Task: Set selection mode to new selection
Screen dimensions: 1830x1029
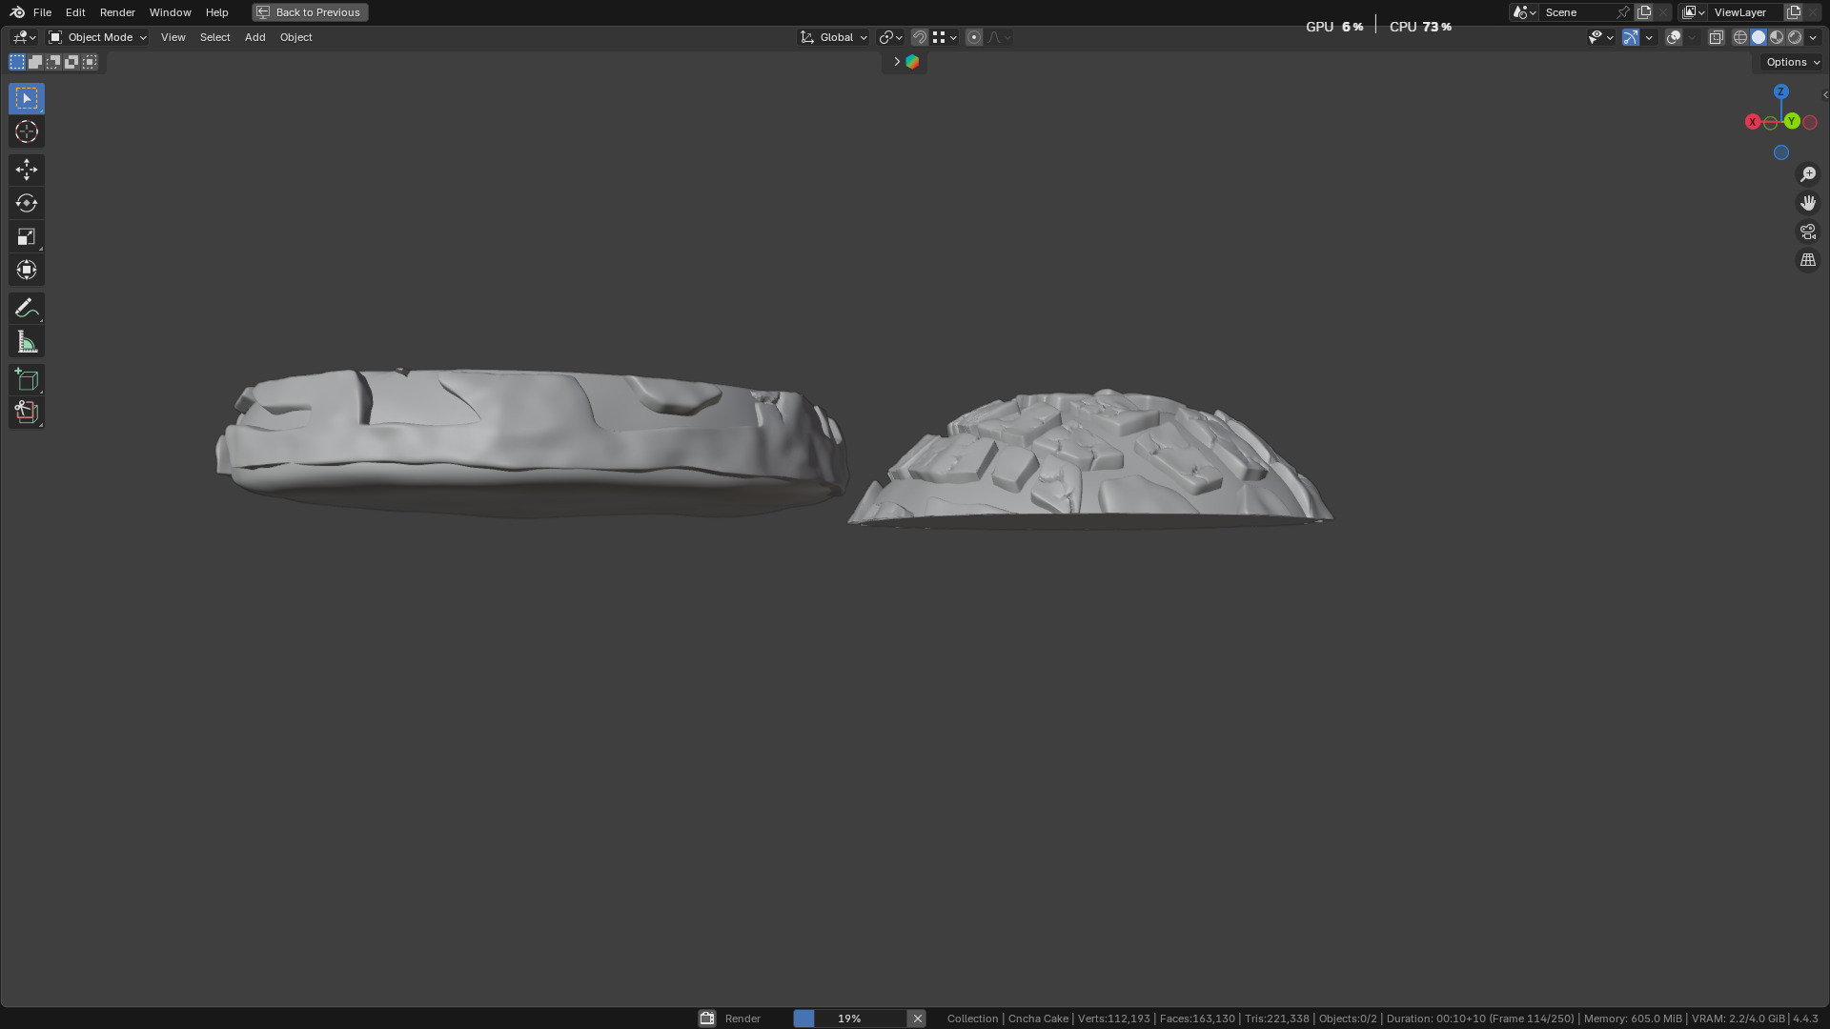Action: (17, 62)
